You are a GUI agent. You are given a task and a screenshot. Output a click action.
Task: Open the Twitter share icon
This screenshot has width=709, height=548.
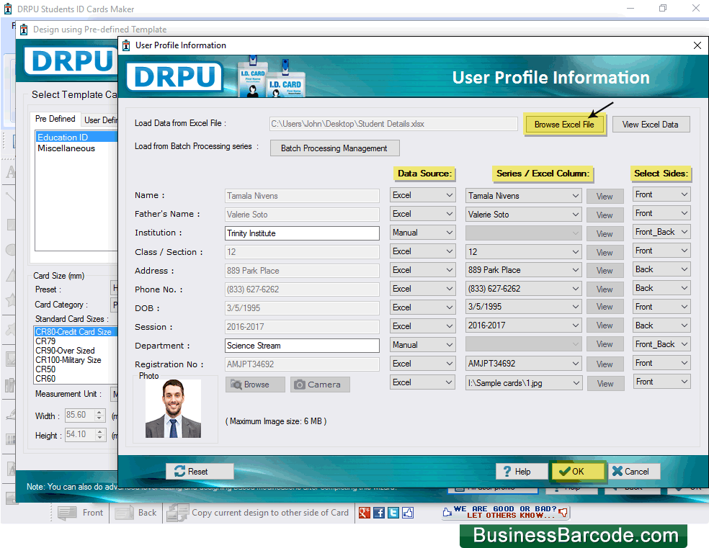[393, 513]
